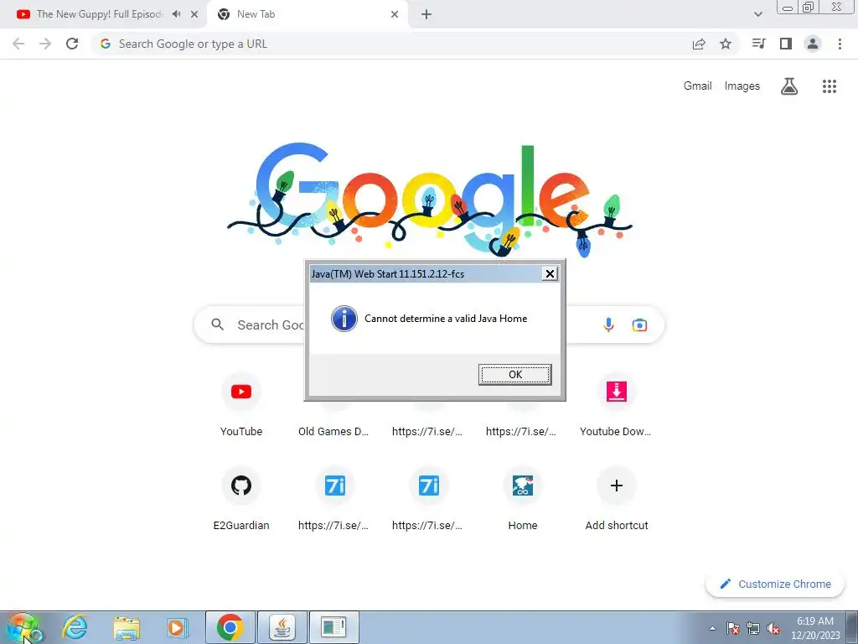Search by image with camera icon
Image resolution: width=858 pixels, height=644 pixels.
pyautogui.click(x=639, y=325)
